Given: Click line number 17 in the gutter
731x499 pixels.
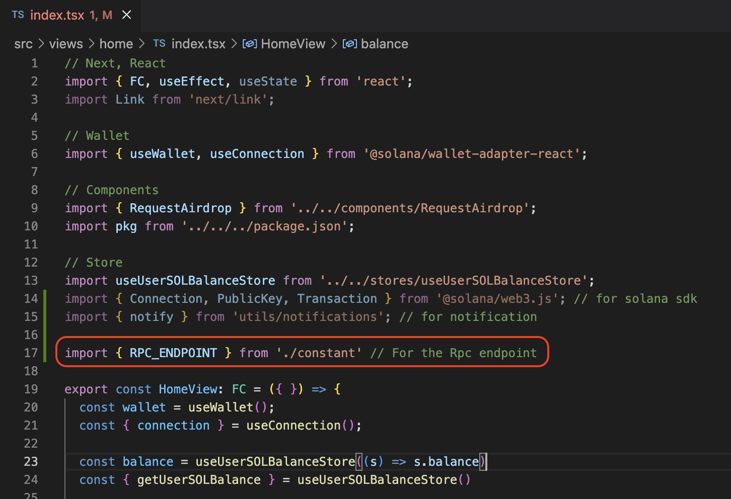Looking at the screenshot, I should [x=31, y=353].
